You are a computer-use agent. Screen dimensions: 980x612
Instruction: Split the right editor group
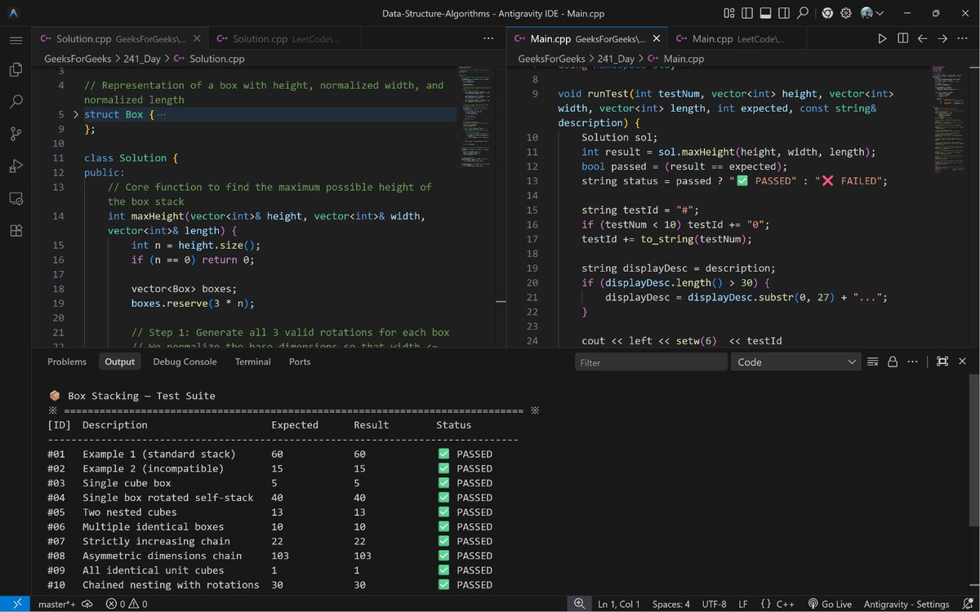(902, 38)
